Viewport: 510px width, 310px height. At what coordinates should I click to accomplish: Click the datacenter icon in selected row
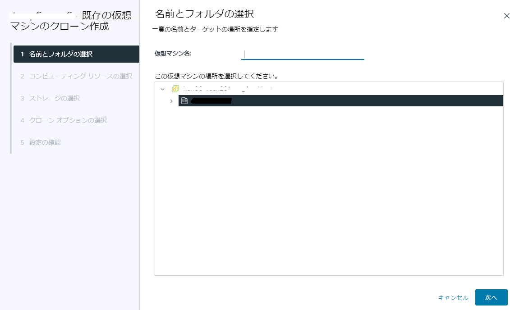pyautogui.click(x=184, y=101)
